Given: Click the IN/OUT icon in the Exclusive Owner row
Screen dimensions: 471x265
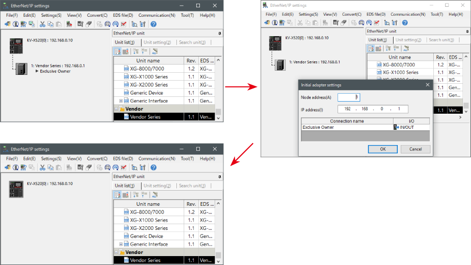Looking at the screenshot, I should click(x=396, y=127).
